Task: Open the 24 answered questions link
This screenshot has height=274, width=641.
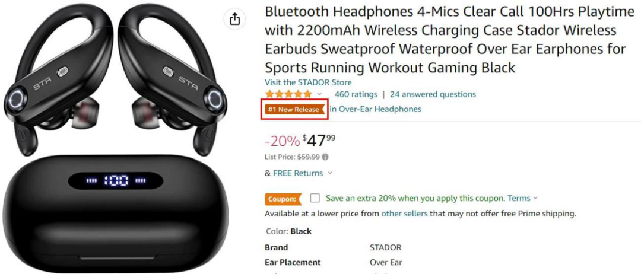Action: click(x=433, y=94)
